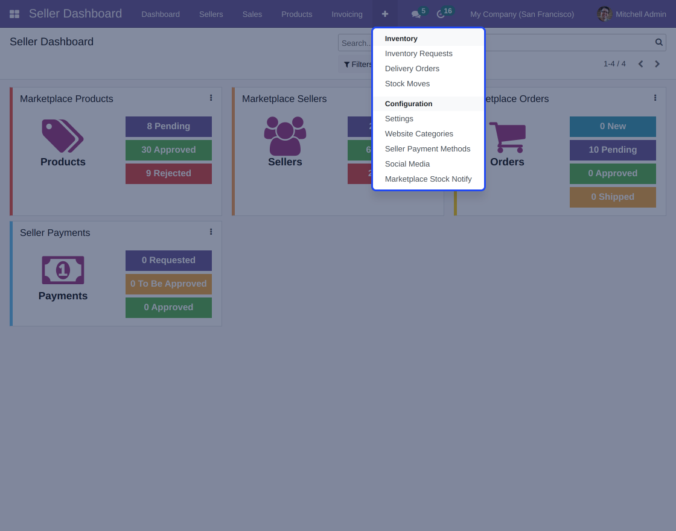Image resolution: width=676 pixels, height=531 pixels.
Task: Click the Products tag icon
Action: [x=63, y=136]
